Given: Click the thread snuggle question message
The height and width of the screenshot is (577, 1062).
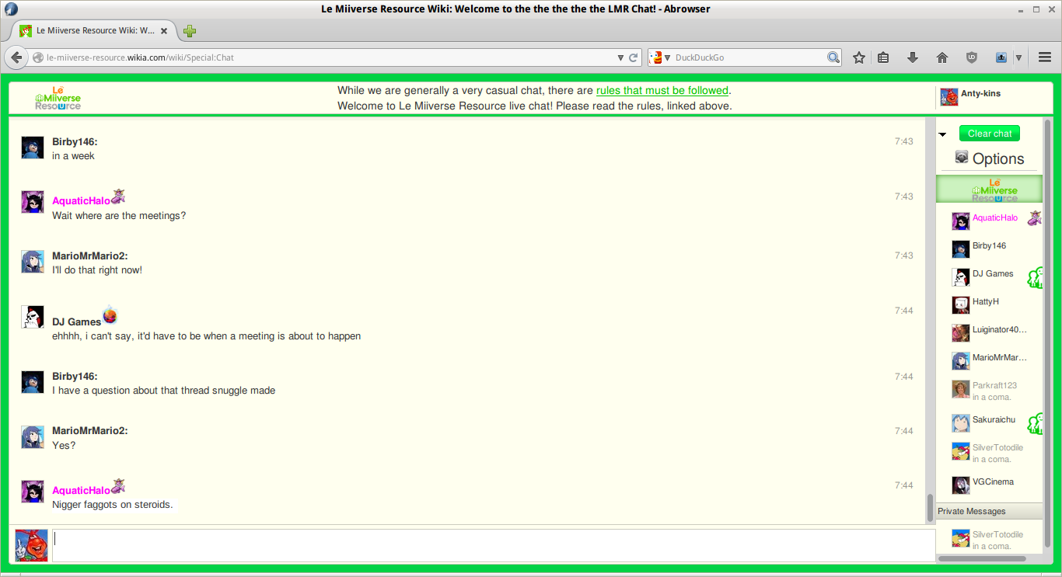Looking at the screenshot, I should coord(163,390).
